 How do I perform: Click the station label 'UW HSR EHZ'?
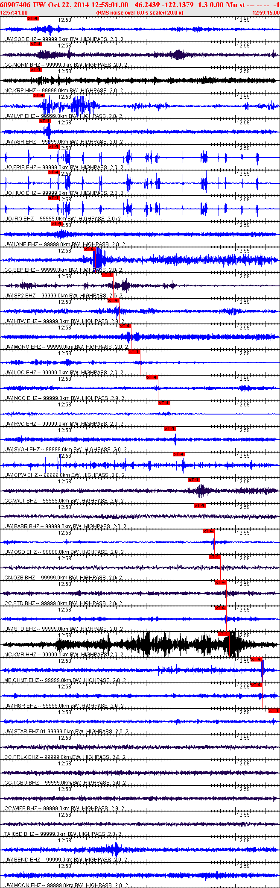(20, 706)
